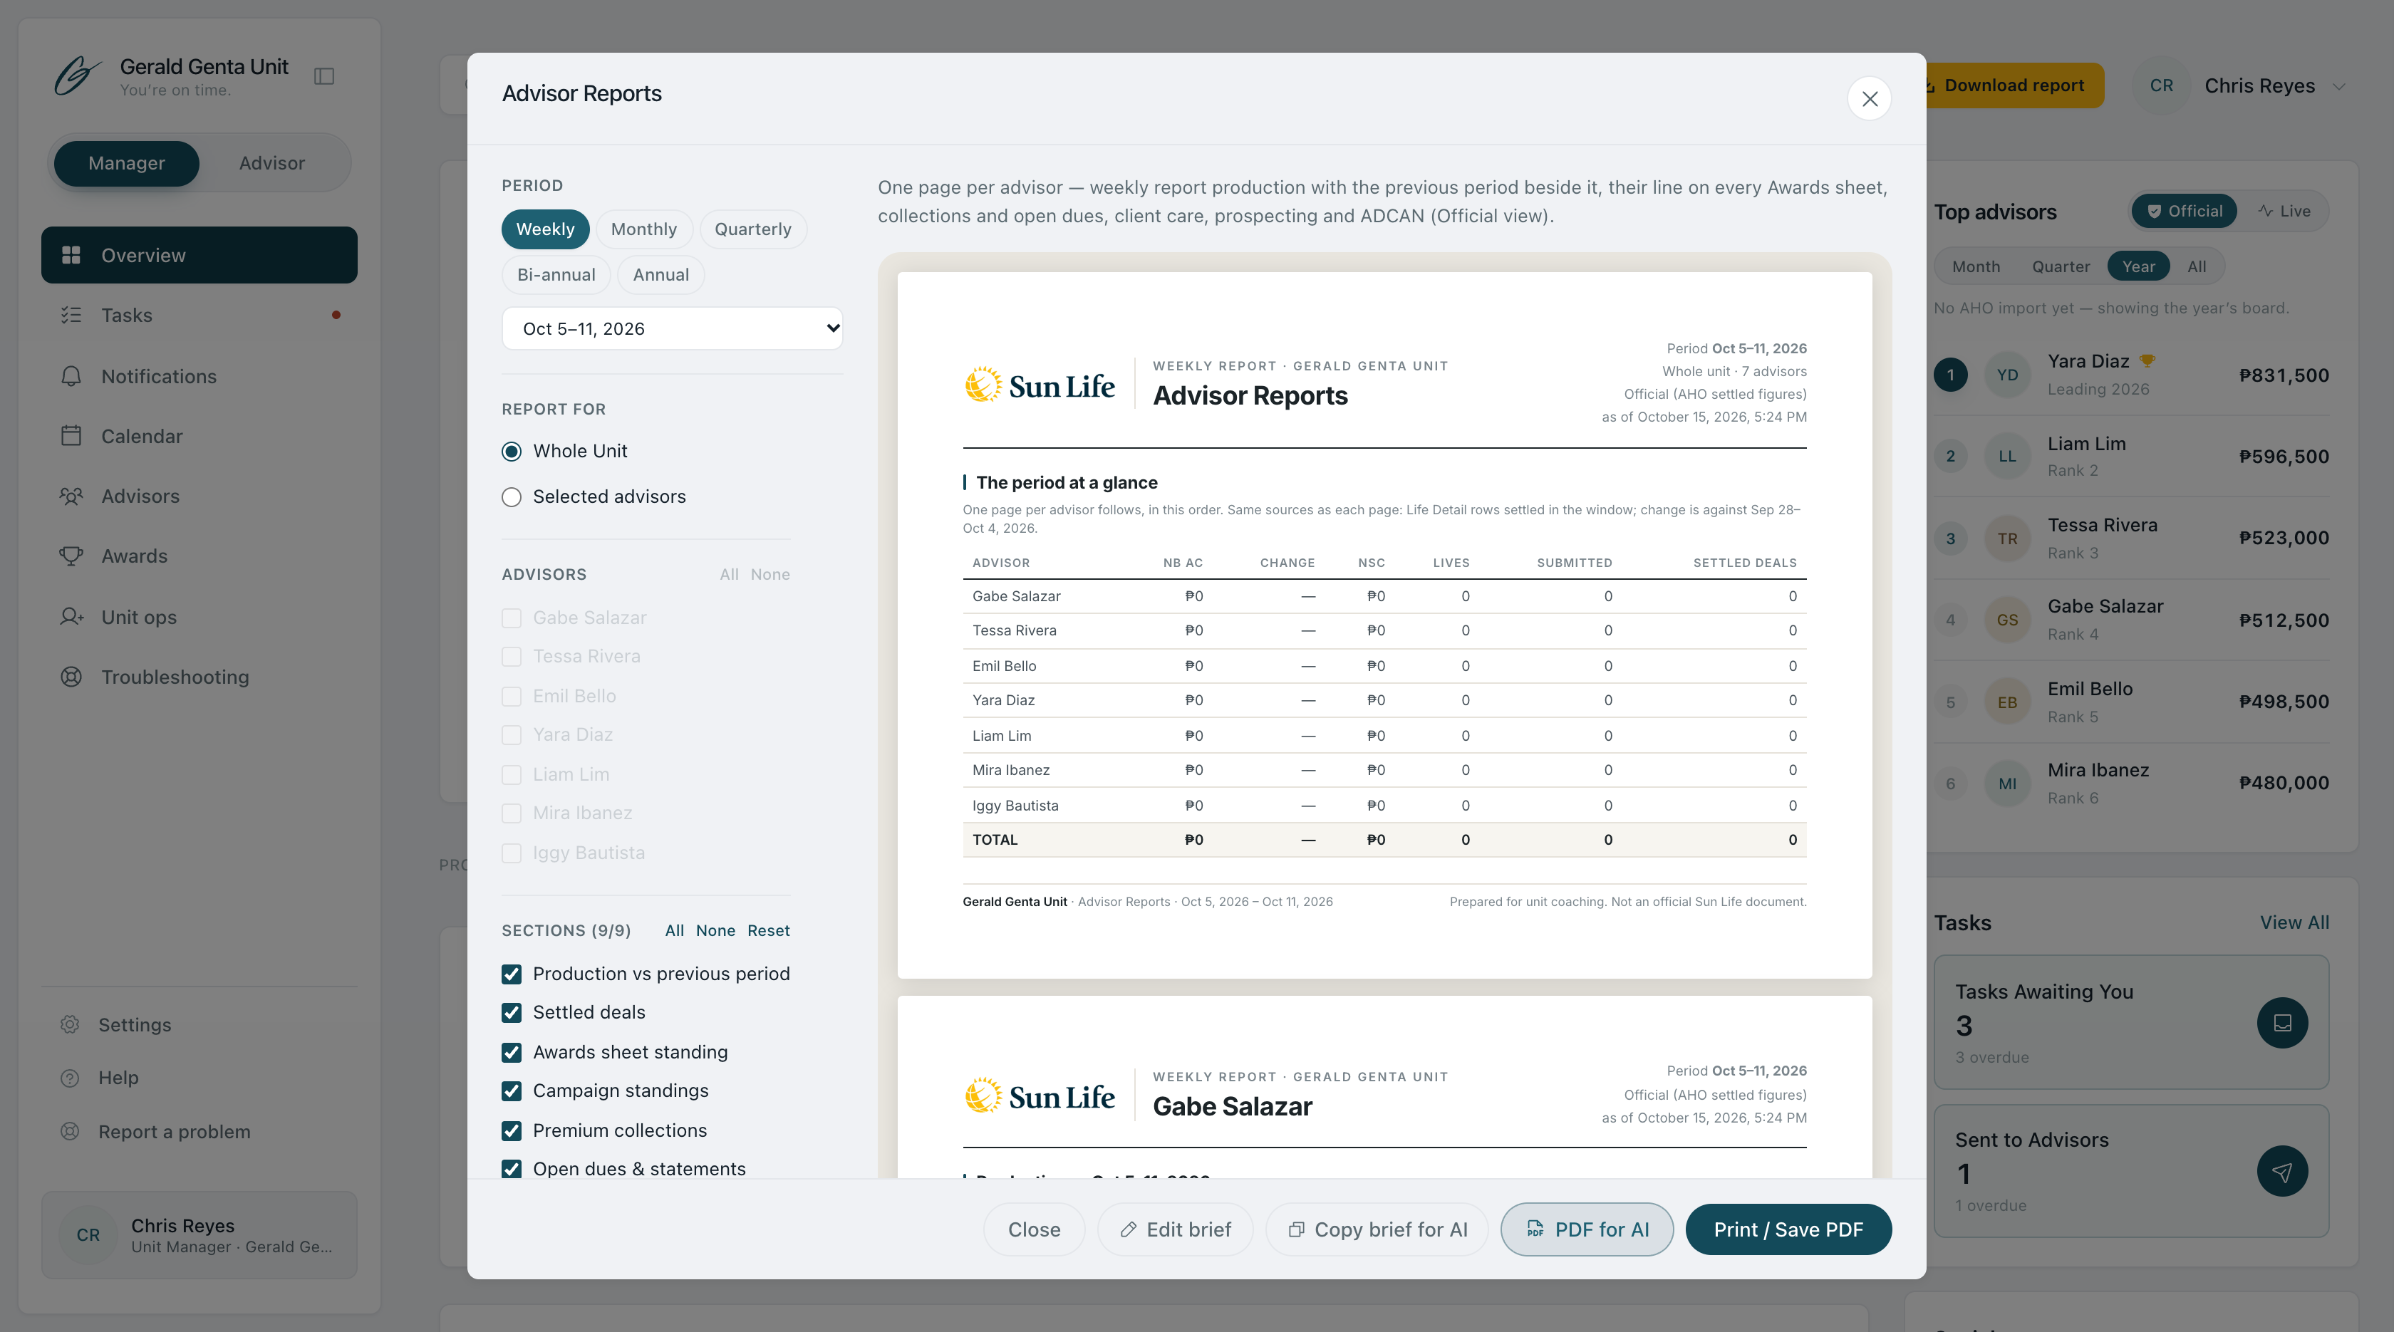Click Mira Ibanez's MI avatar

(2007, 783)
